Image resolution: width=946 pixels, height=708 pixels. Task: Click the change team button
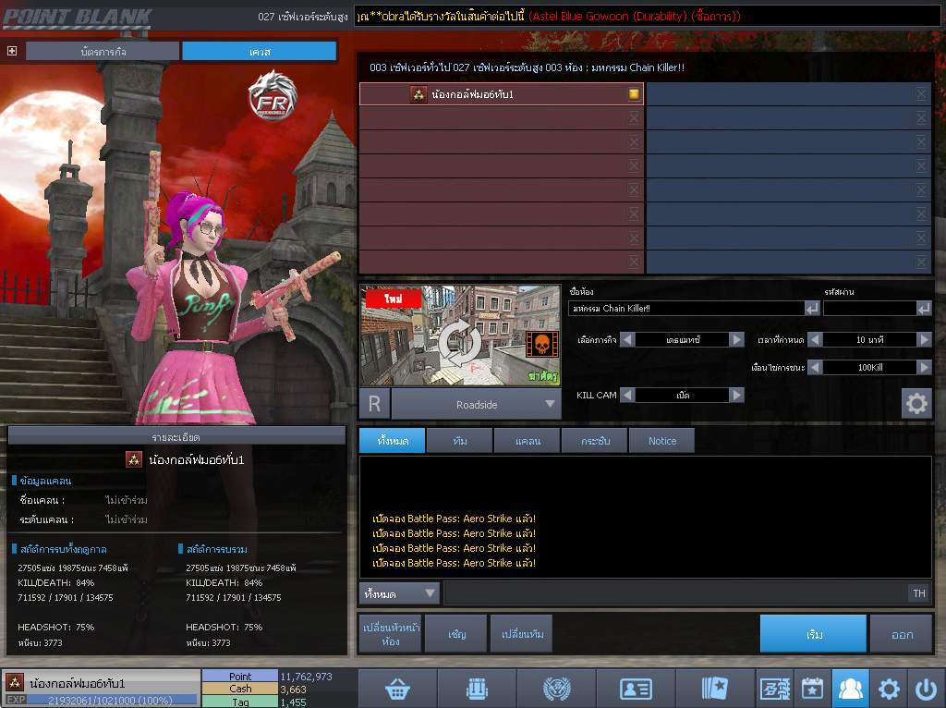521,634
